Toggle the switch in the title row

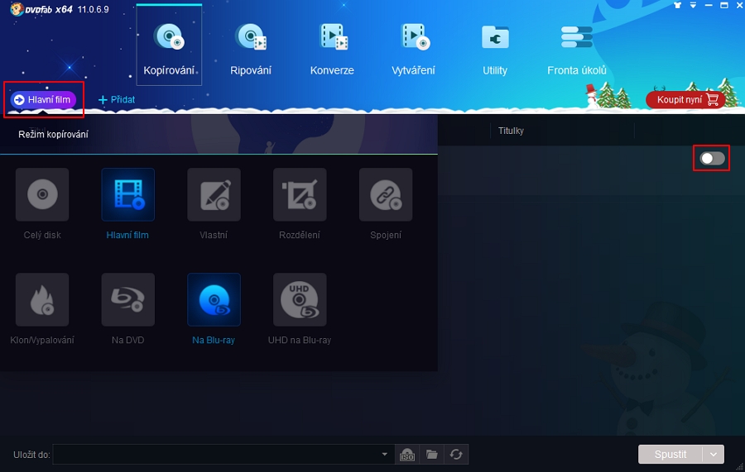(712, 159)
